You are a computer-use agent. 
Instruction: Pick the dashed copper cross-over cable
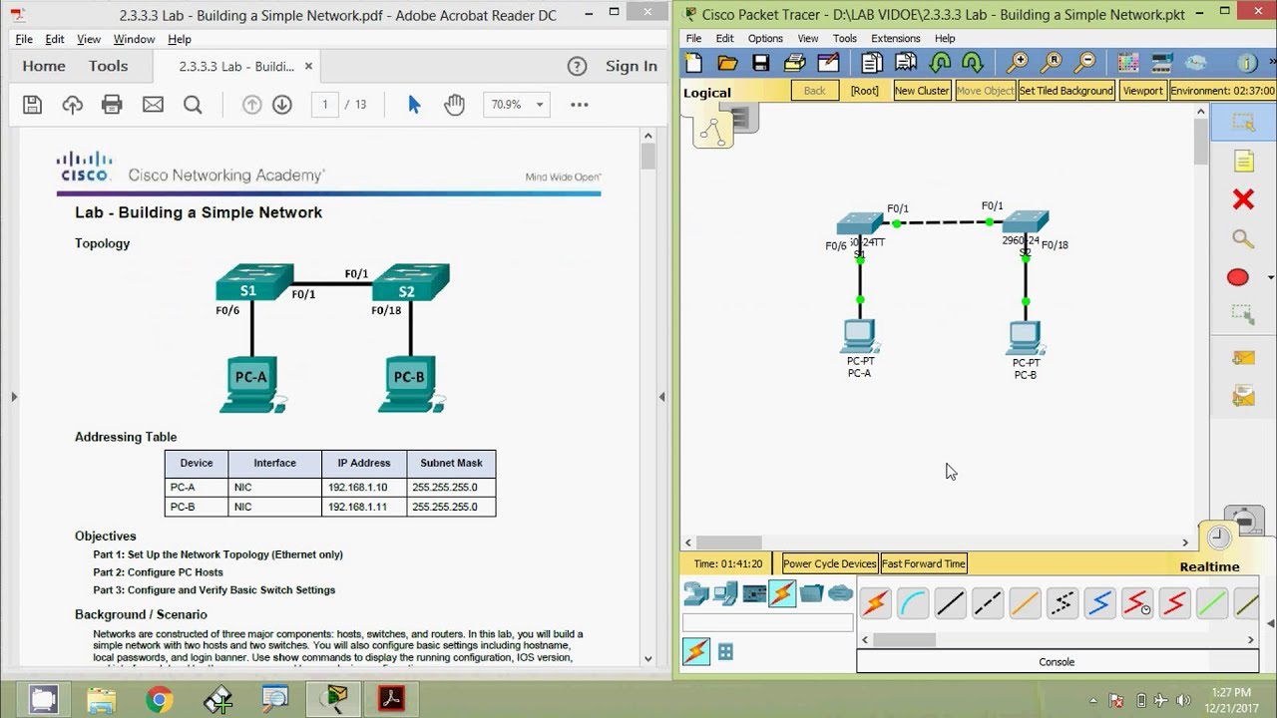pyautogui.click(x=987, y=603)
